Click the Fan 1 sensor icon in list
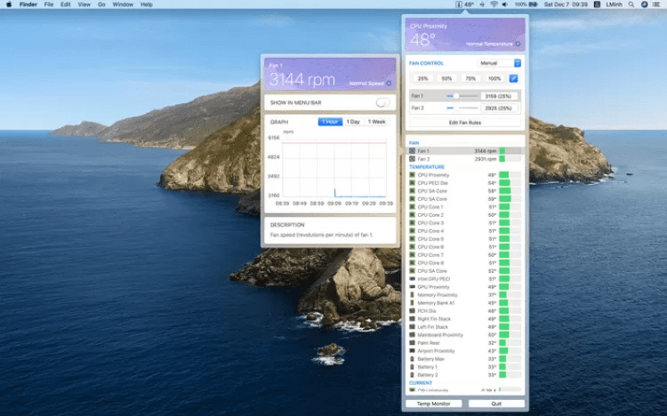 pos(412,151)
